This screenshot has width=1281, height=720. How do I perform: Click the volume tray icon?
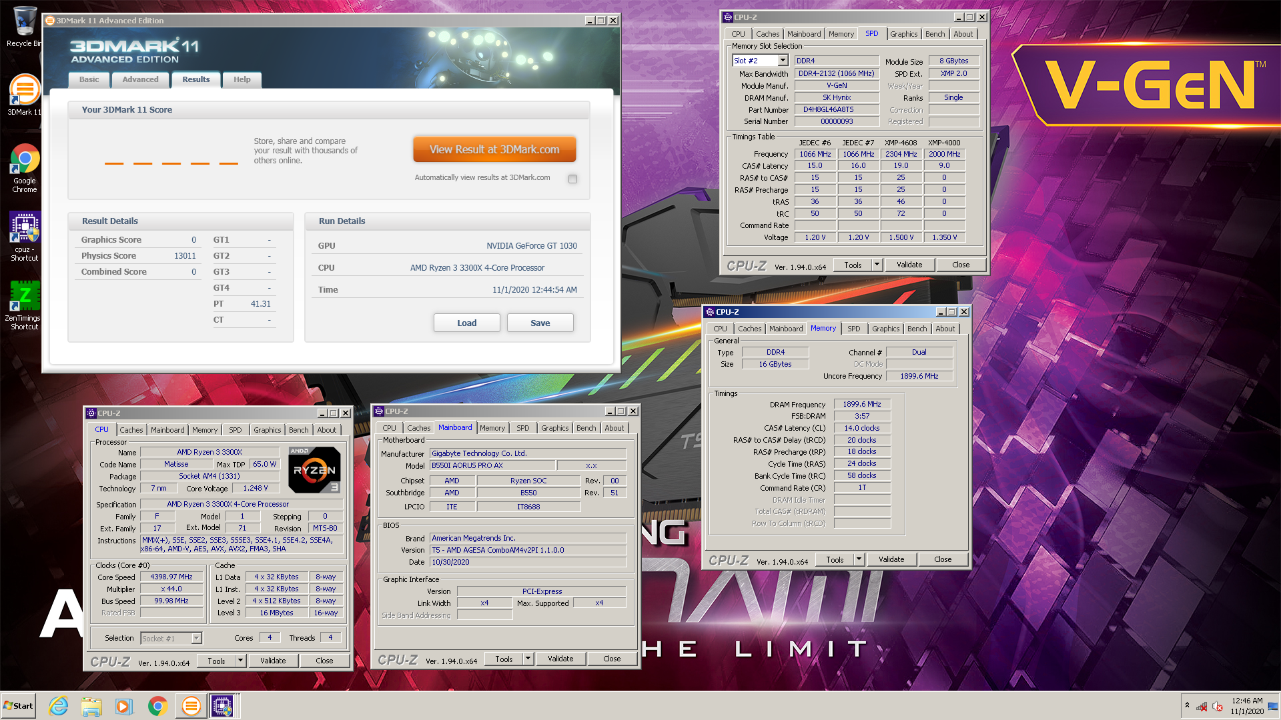pos(1217,706)
